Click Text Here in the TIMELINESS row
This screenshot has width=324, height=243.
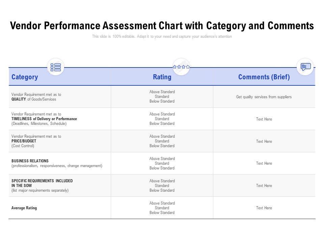264,119
